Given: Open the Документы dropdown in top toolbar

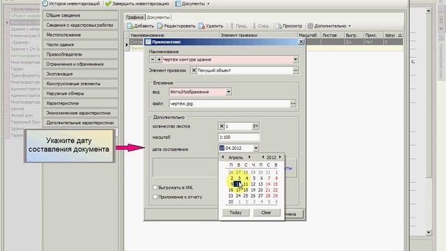Looking at the screenshot, I should pos(192,3).
